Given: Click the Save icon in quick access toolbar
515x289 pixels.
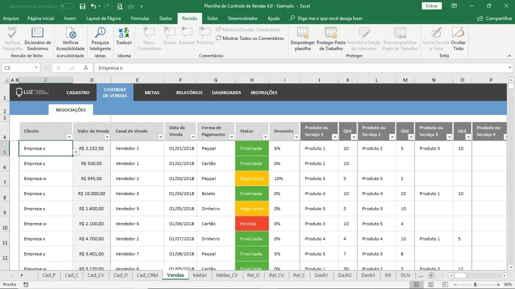Looking at the screenshot, I should [82, 6].
